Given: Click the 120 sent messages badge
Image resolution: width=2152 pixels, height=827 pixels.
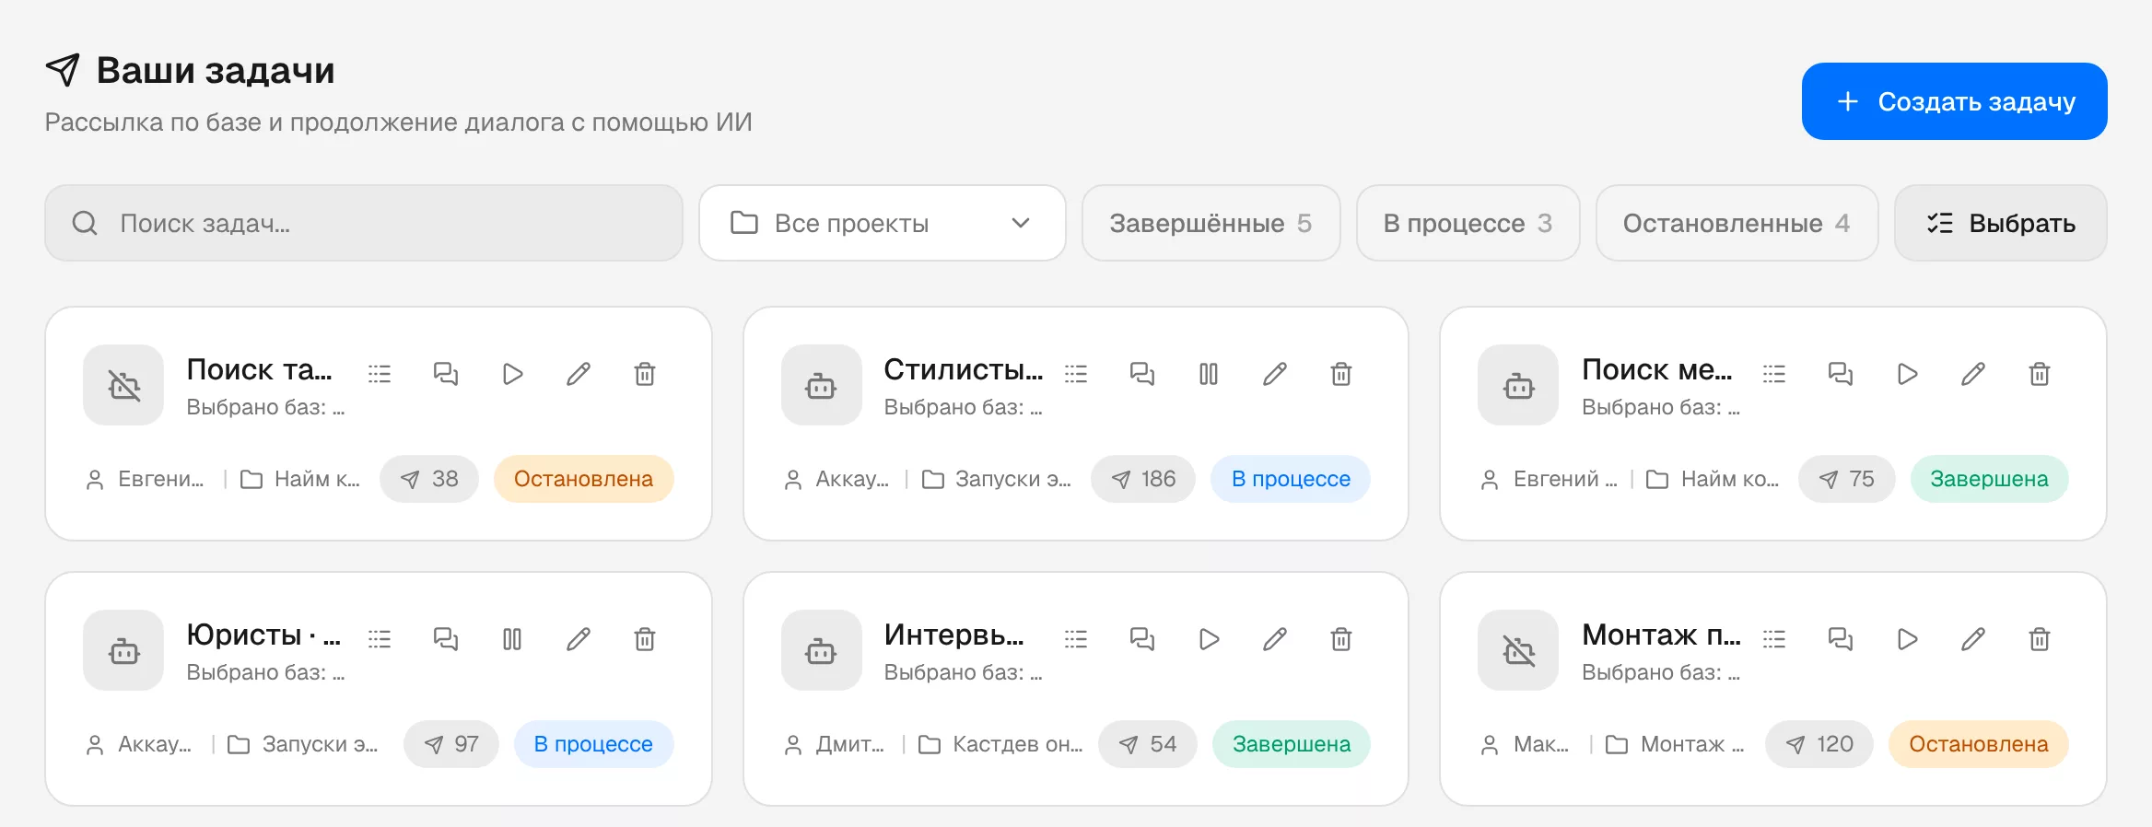Looking at the screenshot, I should tap(1819, 744).
